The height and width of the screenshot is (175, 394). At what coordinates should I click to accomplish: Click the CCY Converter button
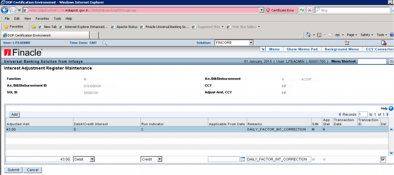379,49
